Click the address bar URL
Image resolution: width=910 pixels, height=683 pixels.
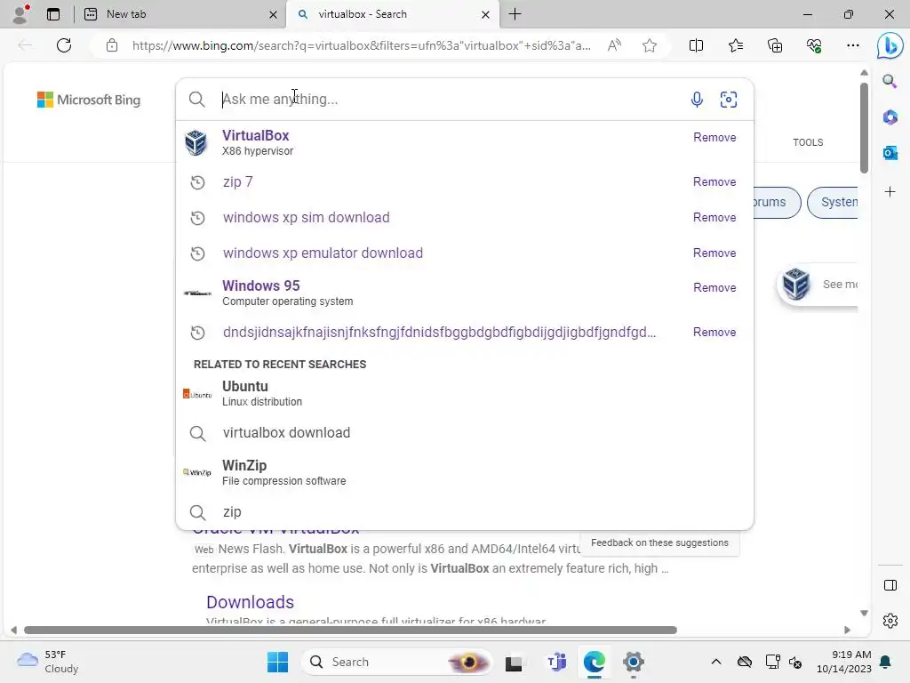tap(361, 46)
